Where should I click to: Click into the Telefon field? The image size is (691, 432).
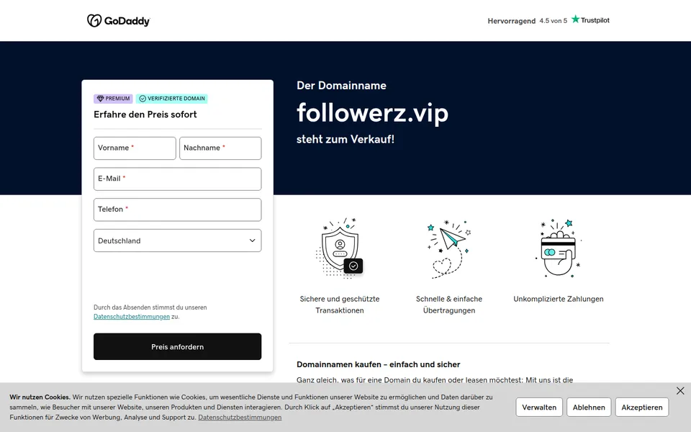pyautogui.click(x=177, y=210)
